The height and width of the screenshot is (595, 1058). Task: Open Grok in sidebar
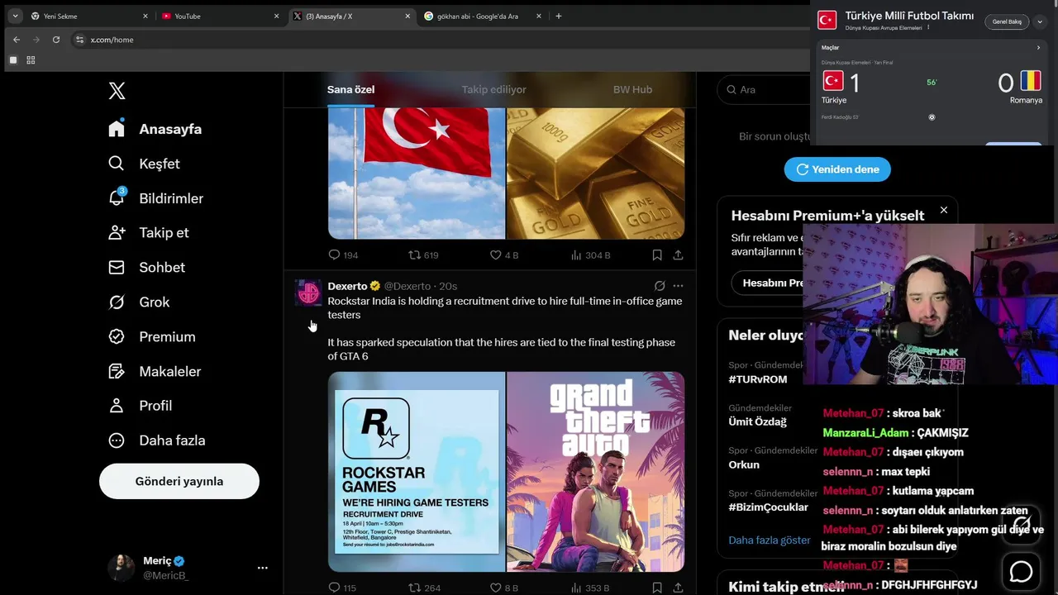139,302
